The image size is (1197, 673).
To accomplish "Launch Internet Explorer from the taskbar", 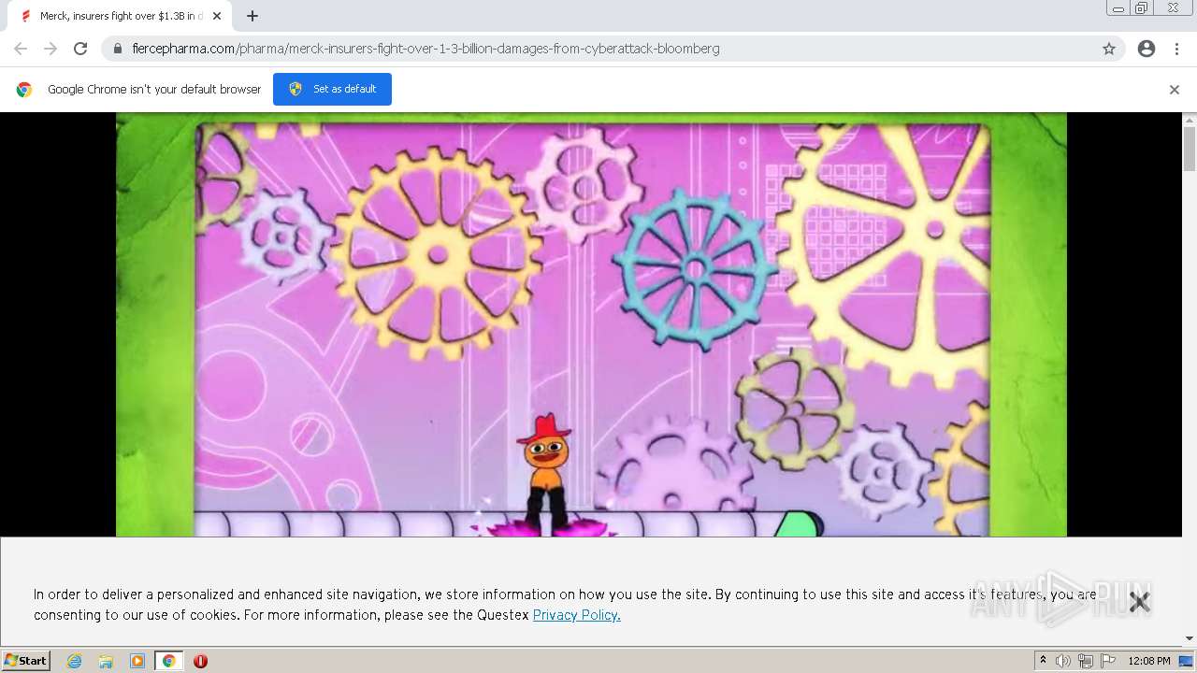I will pyautogui.click(x=75, y=661).
